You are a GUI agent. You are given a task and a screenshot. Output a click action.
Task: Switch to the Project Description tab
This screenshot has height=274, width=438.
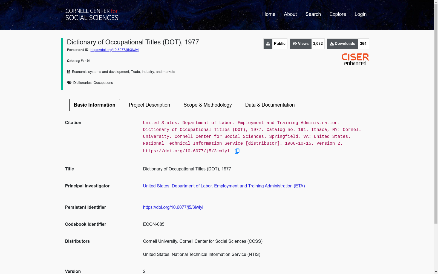(x=149, y=105)
